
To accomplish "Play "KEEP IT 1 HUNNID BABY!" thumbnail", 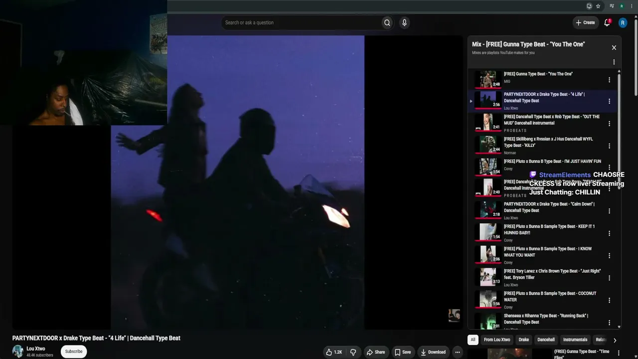I will coord(487,232).
